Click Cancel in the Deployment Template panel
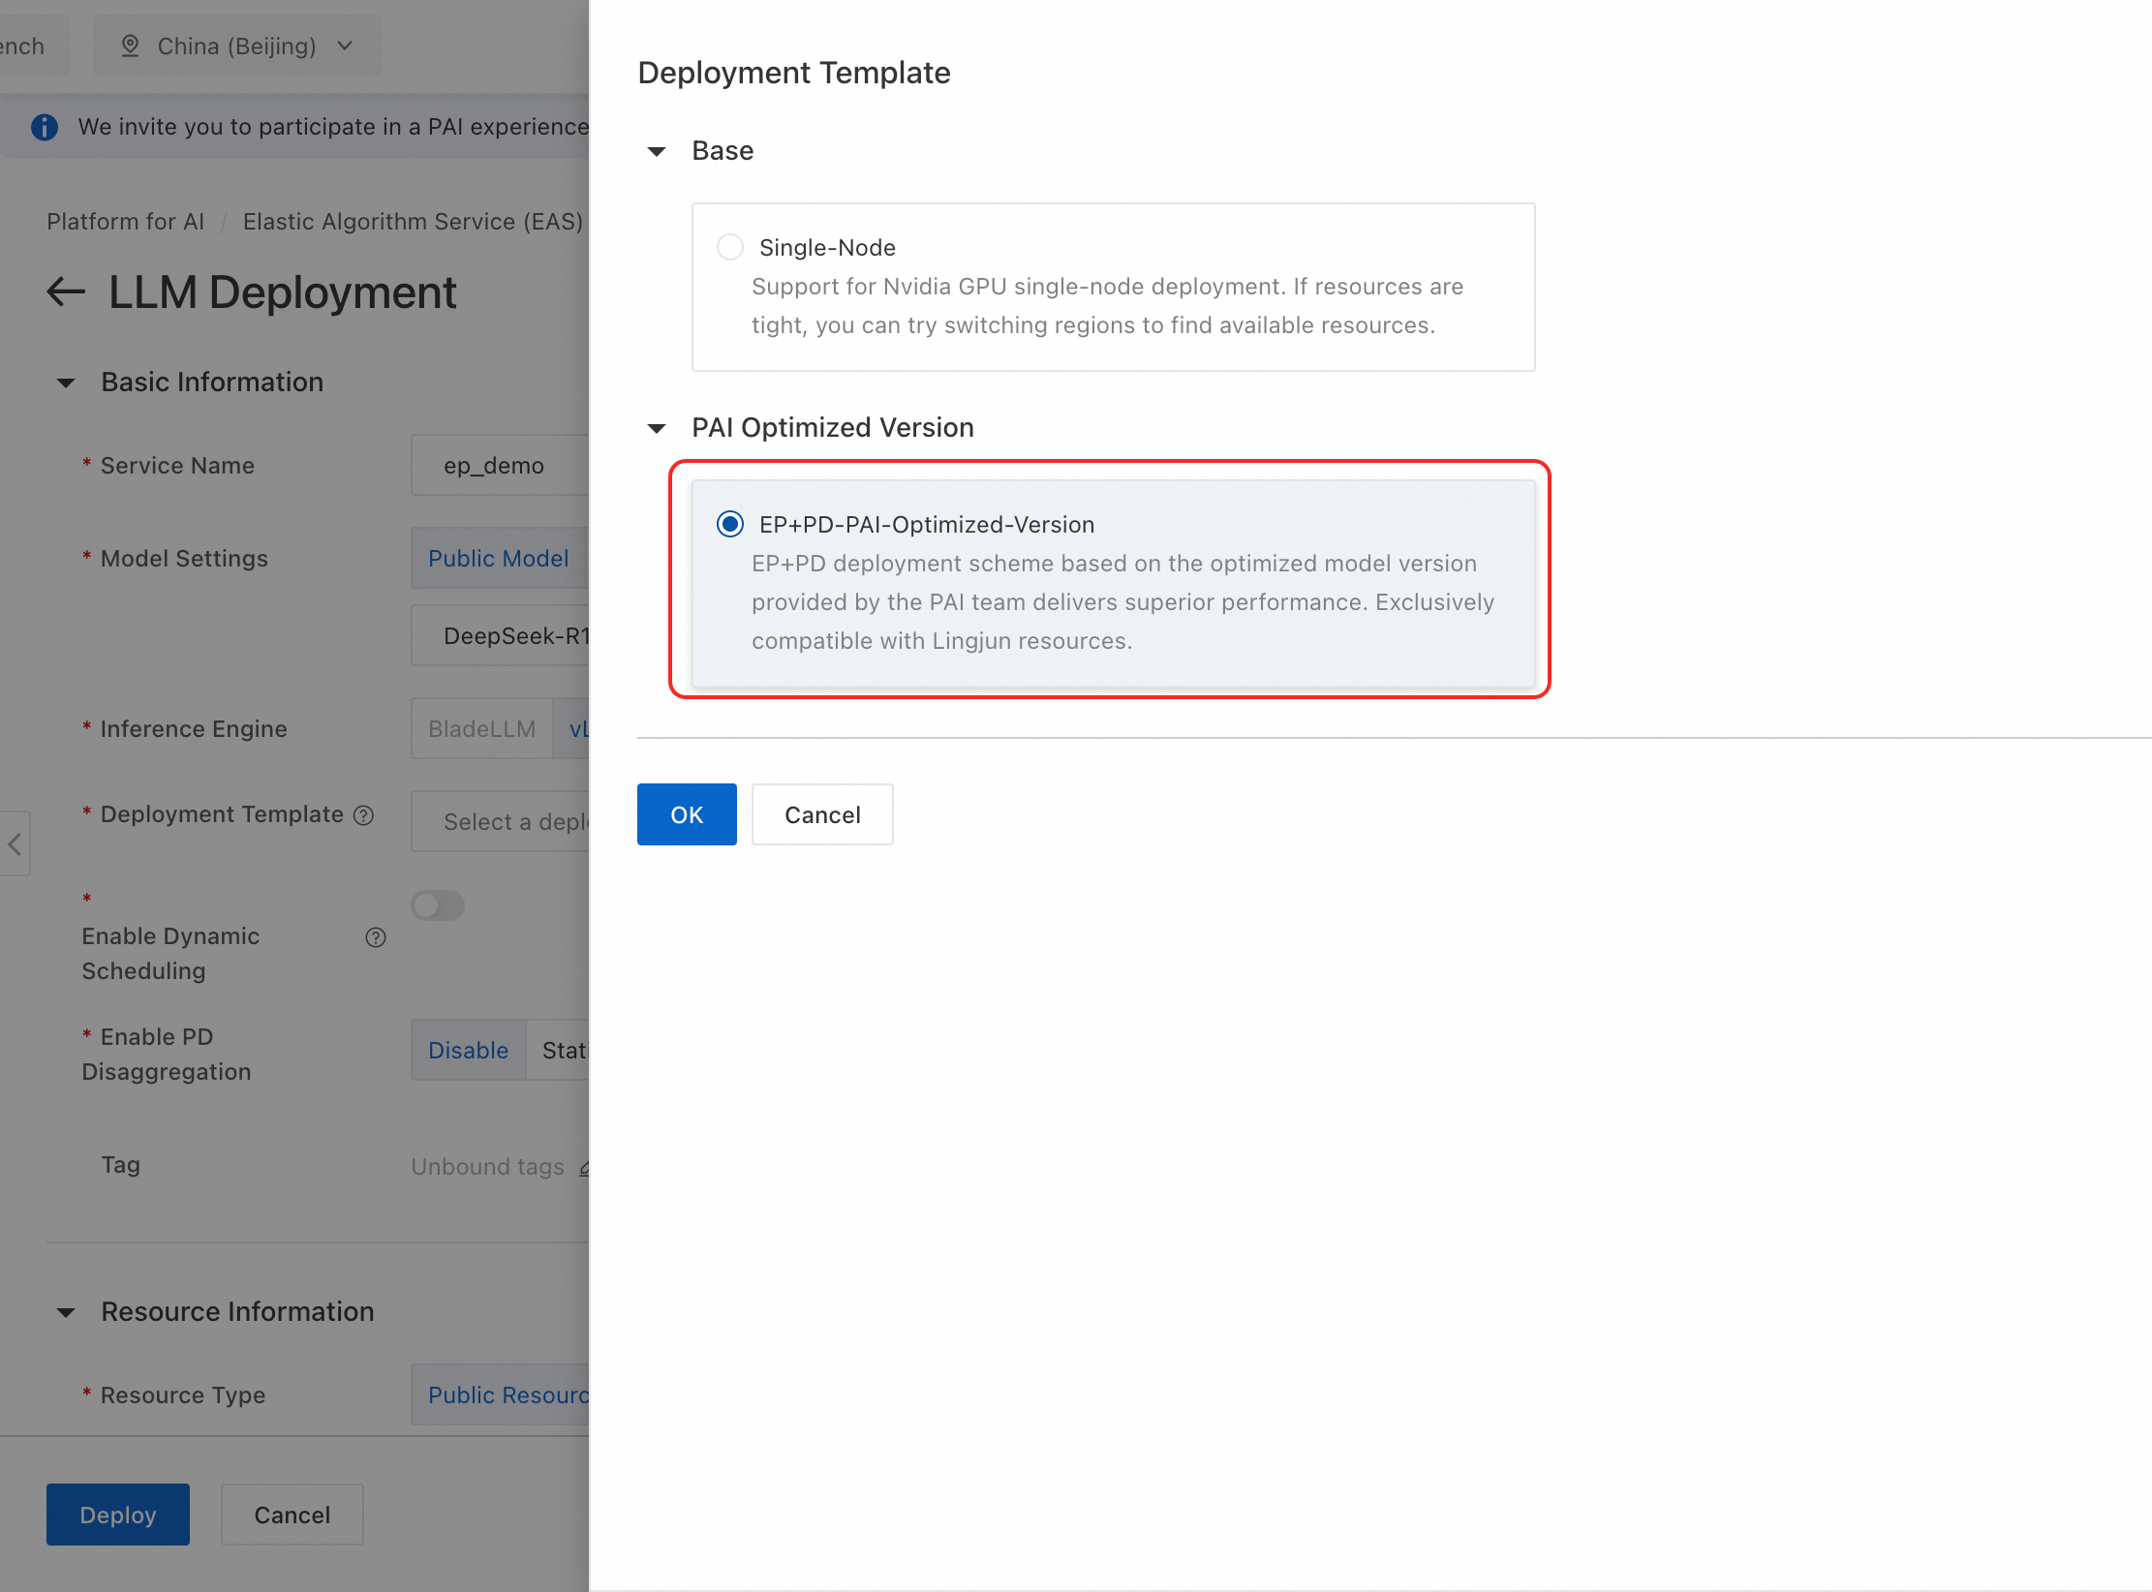Image resolution: width=2152 pixels, height=1592 pixels. [x=821, y=814]
